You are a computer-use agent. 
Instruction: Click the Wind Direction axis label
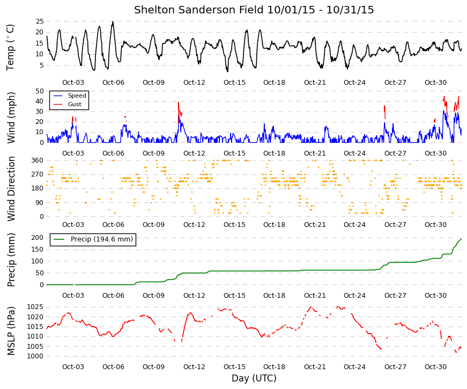pos(11,189)
